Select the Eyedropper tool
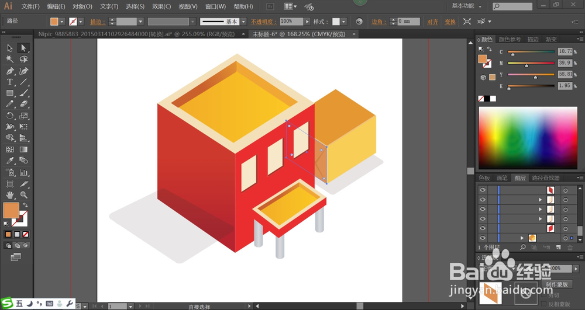This screenshot has height=310, width=585. click(10, 161)
